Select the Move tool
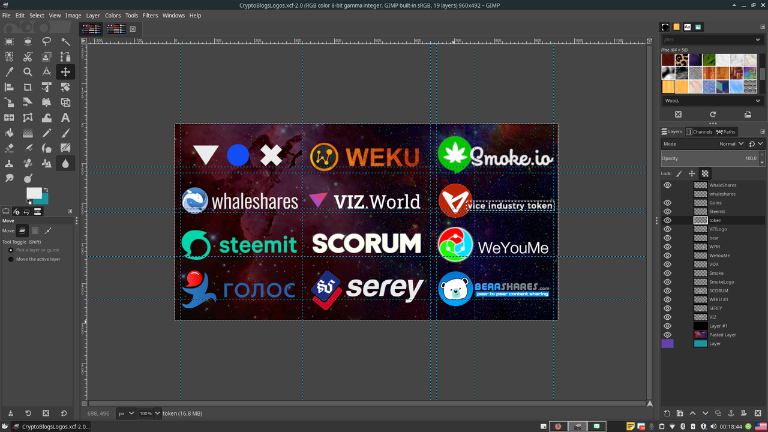 (x=65, y=71)
